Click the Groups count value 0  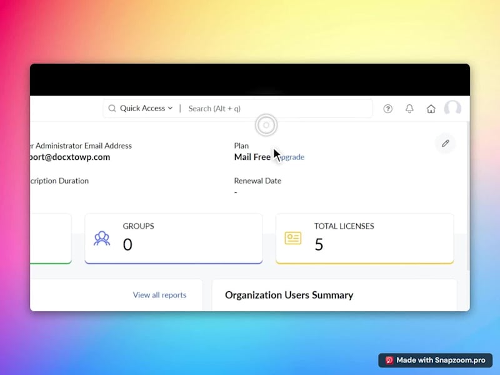[x=127, y=244]
